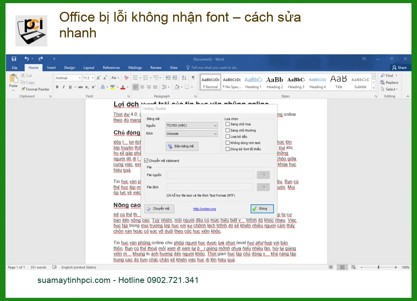Click Replace in the Editing group
This screenshot has width=417, height=301.
click(389, 83)
